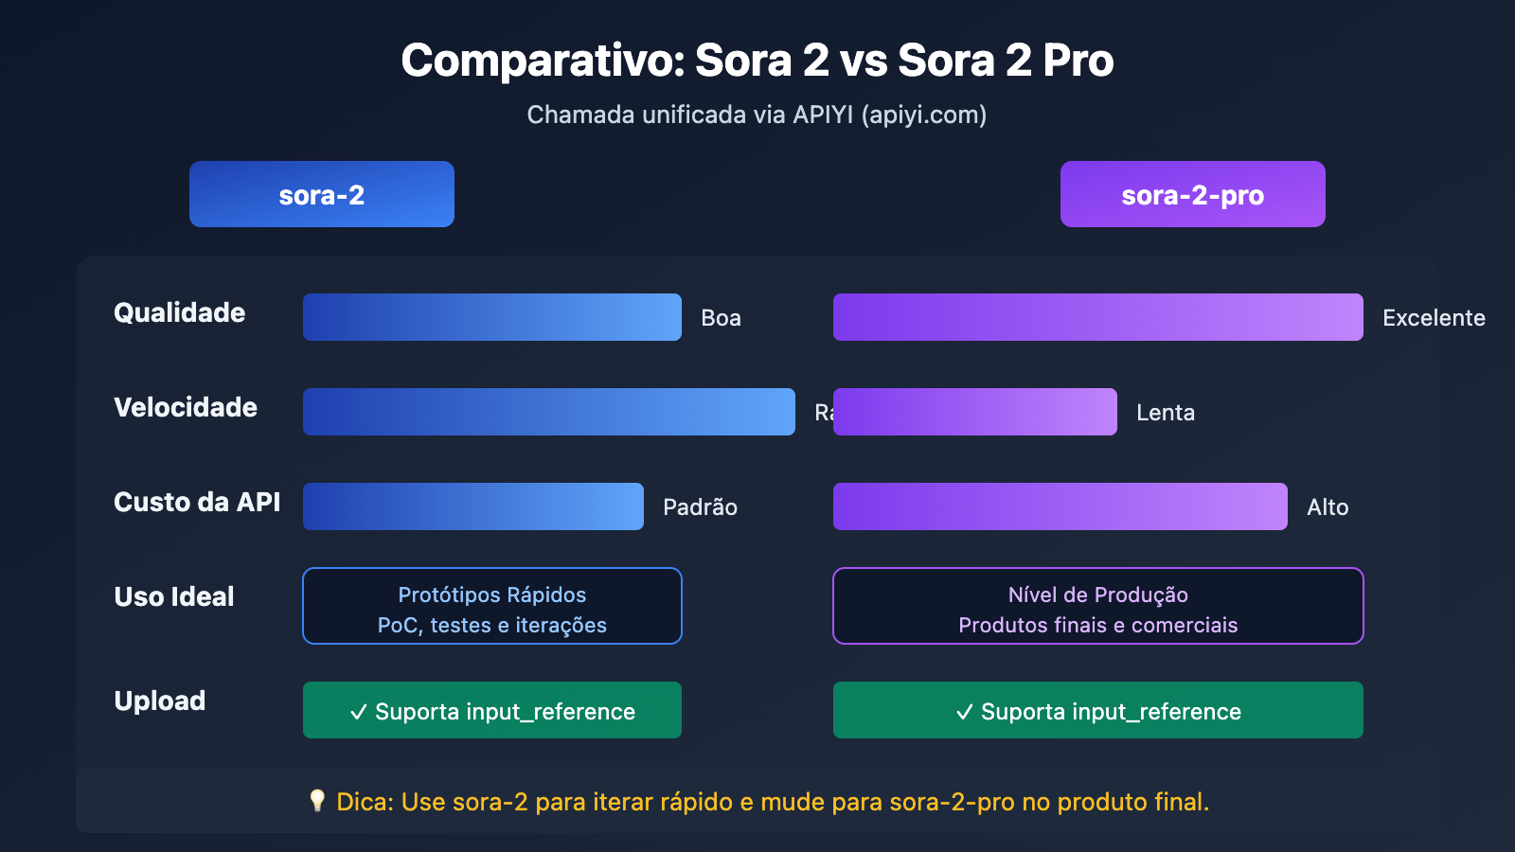Click the sora-2-pro Custo da API bar

click(1060, 506)
